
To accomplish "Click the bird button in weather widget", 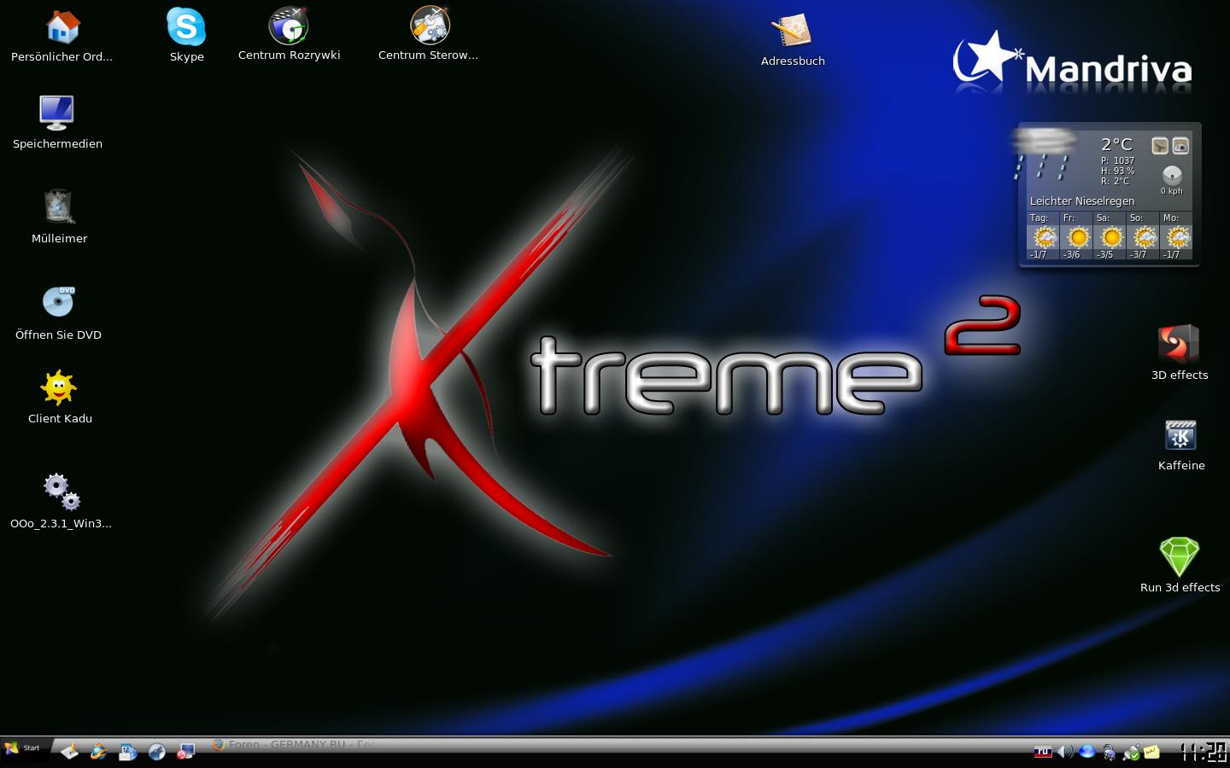I will click(x=1159, y=146).
